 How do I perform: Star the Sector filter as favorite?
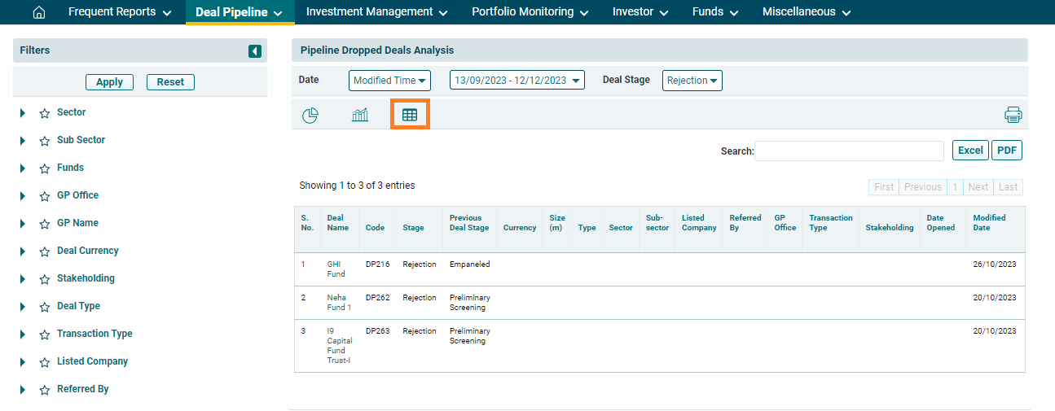pyautogui.click(x=45, y=113)
